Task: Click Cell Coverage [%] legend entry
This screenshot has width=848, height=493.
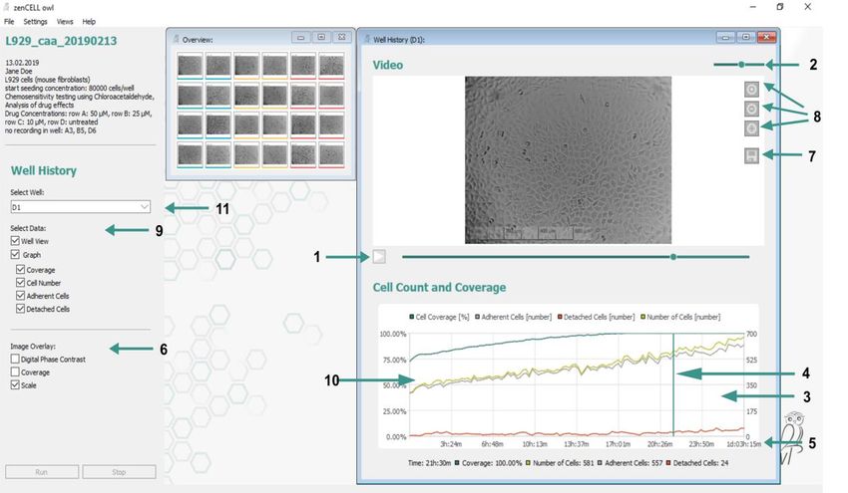Action: (439, 317)
